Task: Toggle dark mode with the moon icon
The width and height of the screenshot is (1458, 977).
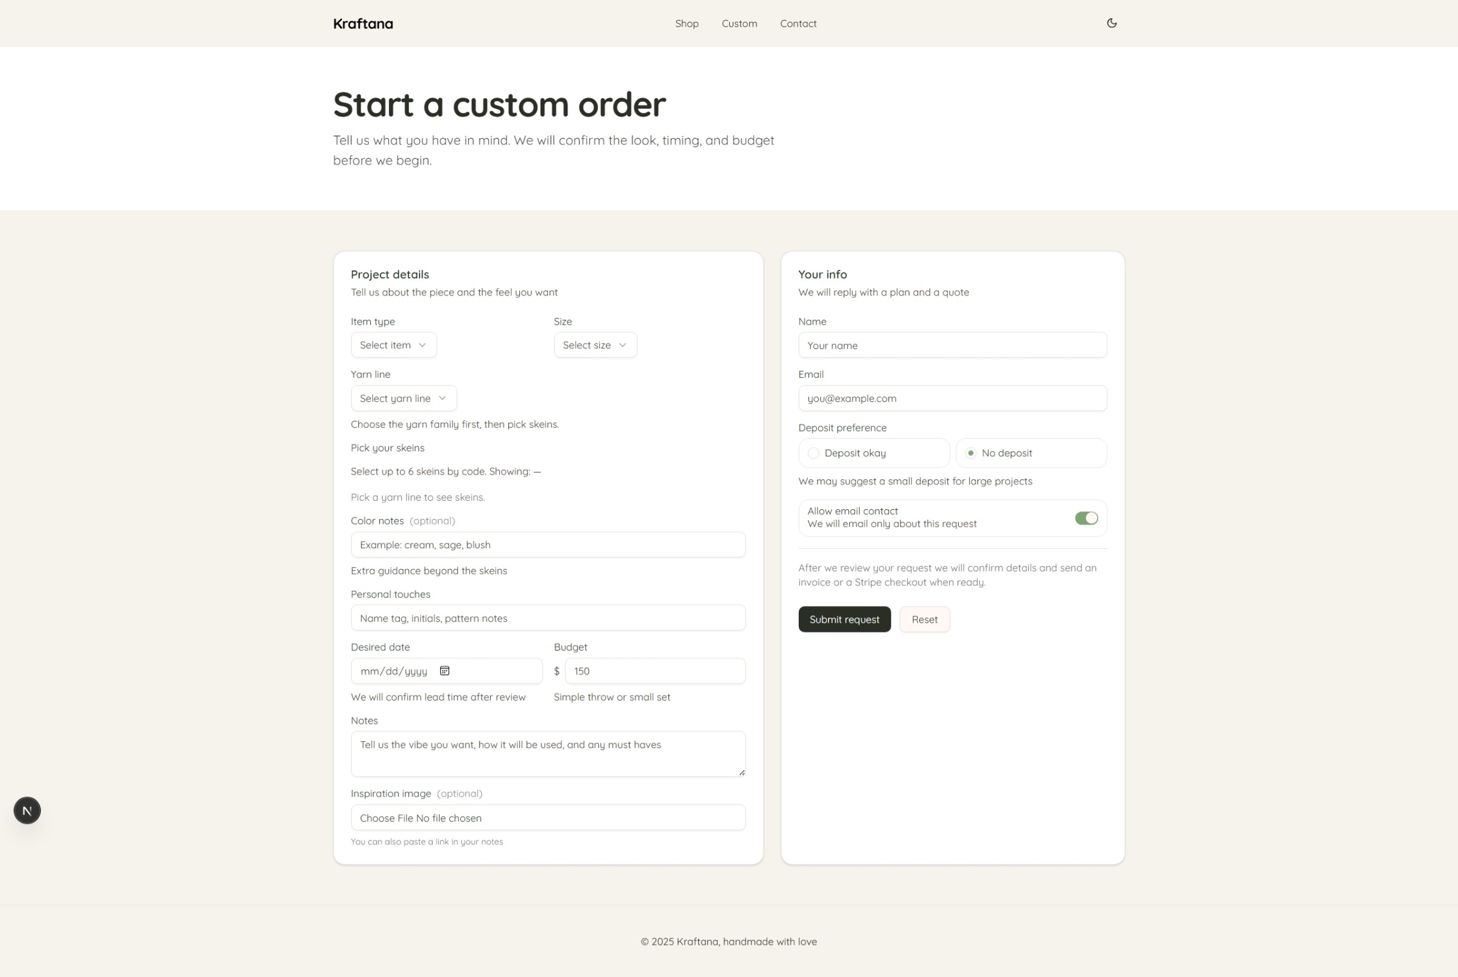Action: point(1111,23)
